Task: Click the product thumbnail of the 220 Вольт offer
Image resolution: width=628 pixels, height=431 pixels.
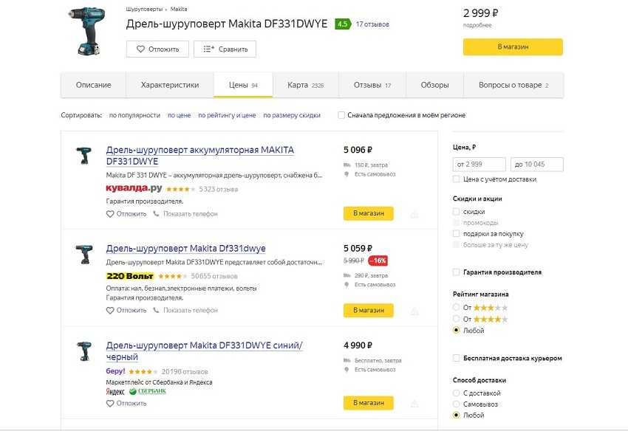Action: (83, 255)
